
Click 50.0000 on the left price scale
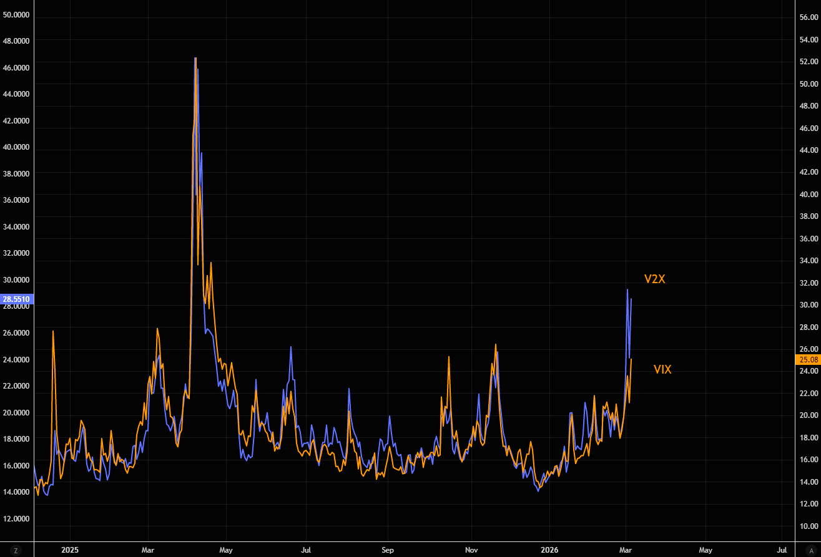point(17,14)
